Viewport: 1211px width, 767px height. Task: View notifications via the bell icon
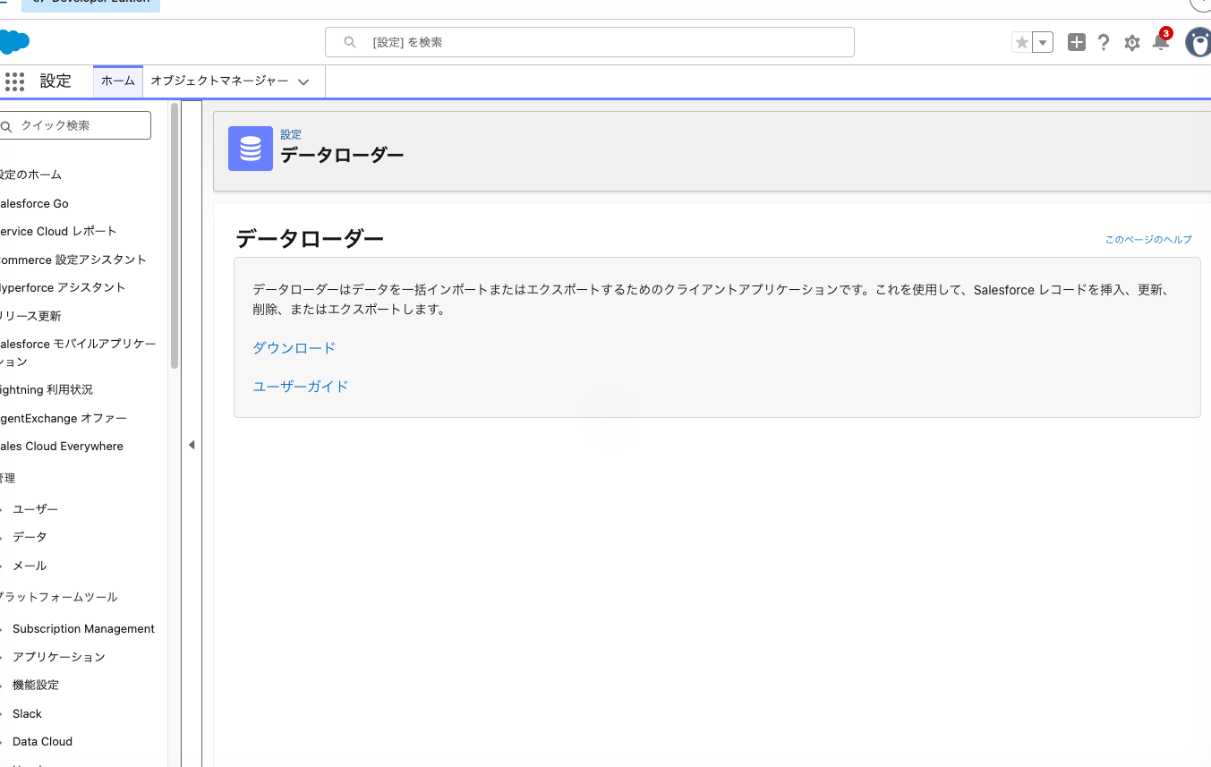tap(1161, 41)
